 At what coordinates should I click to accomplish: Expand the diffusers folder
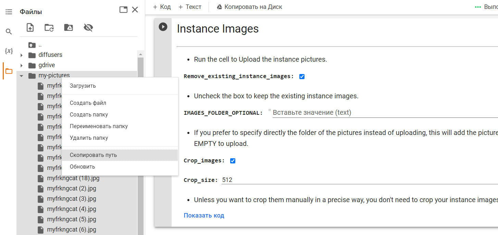22,55
